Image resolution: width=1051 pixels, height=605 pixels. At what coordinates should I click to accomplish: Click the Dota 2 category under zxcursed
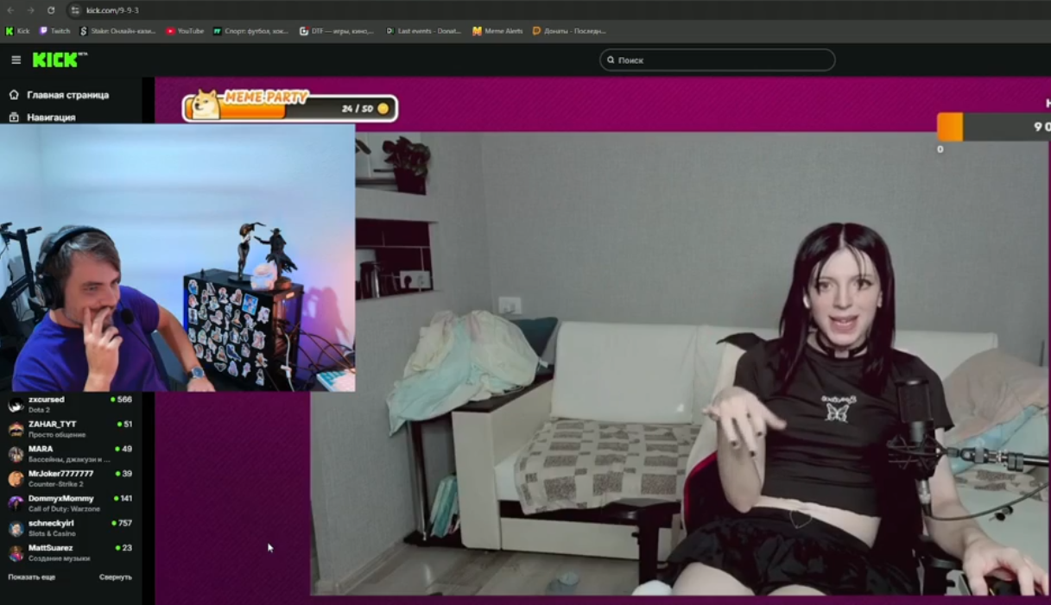click(x=39, y=410)
